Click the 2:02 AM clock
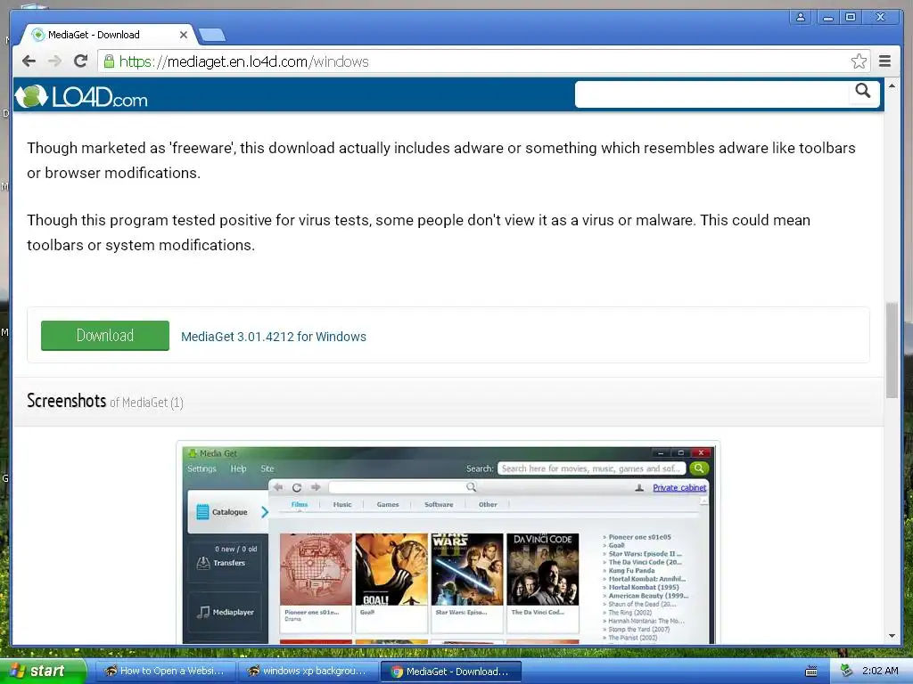The image size is (913, 684). (880, 671)
